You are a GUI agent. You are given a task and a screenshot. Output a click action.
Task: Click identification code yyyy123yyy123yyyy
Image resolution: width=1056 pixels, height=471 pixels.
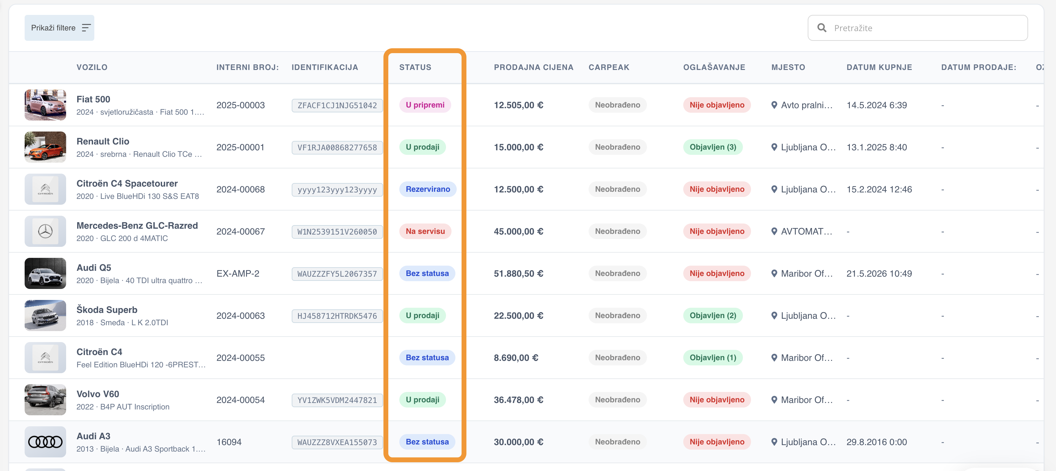337,190
